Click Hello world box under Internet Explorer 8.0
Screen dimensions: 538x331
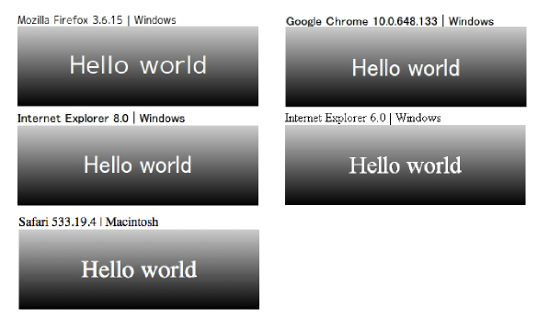(x=138, y=165)
